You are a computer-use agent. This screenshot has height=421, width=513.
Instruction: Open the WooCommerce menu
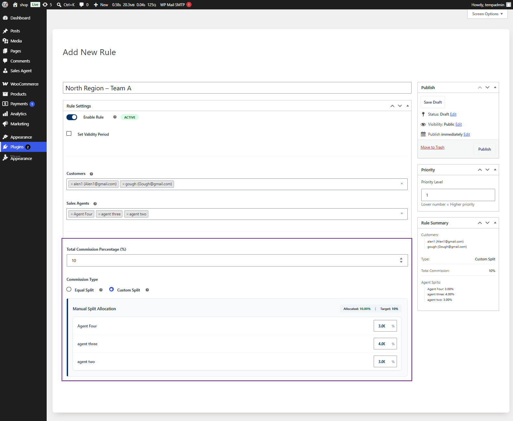click(x=23, y=84)
